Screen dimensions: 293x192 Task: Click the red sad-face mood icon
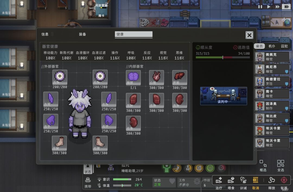pyautogui.click(x=221, y=168)
